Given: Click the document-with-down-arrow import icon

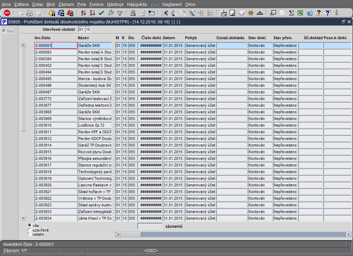Looking at the screenshot, I should click(x=223, y=13).
